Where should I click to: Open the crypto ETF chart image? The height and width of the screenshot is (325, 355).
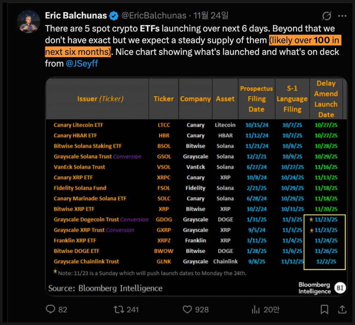[196, 186]
